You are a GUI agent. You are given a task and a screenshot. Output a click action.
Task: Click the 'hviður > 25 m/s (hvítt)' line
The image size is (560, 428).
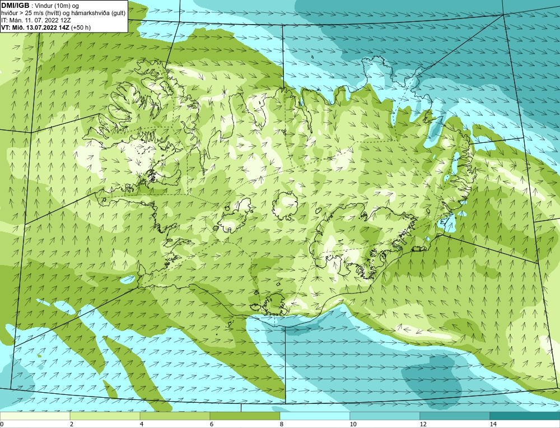pyautogui.click(x=31, y=13)
